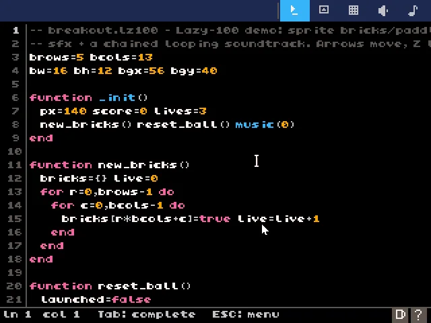The height and width of the screenshot is (323, 431).
Task: Open the map grid editor
Action: pos(354,11)
